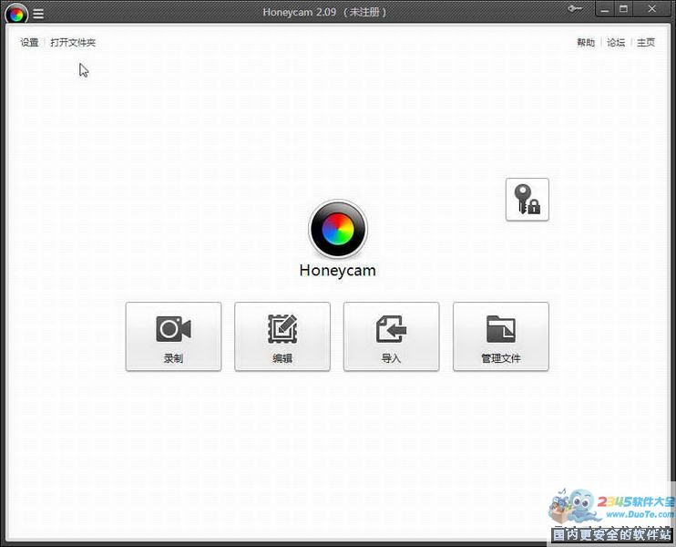Maximize the Honeycam window
This screenshot has width=676, height=547.
tap(623, 9)
